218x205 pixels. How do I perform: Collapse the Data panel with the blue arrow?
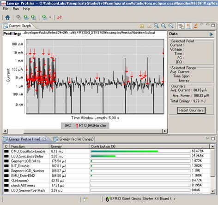(x=211, y=34)
